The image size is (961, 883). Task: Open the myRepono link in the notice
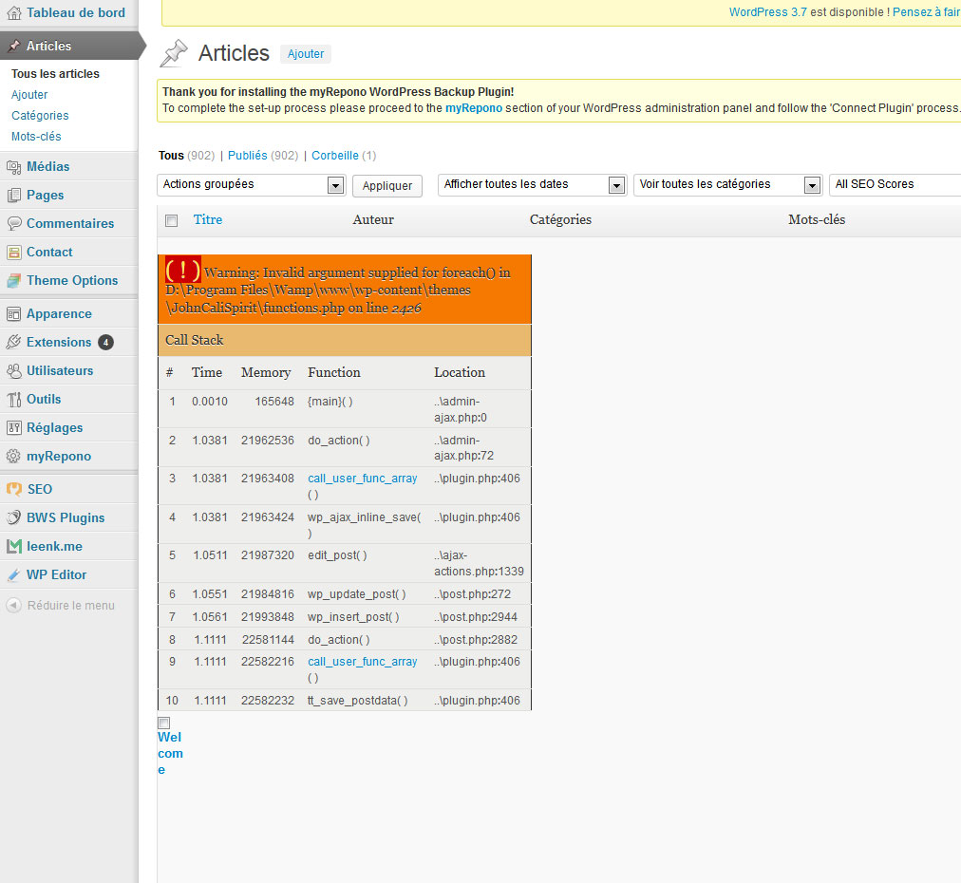pos(473,108)
